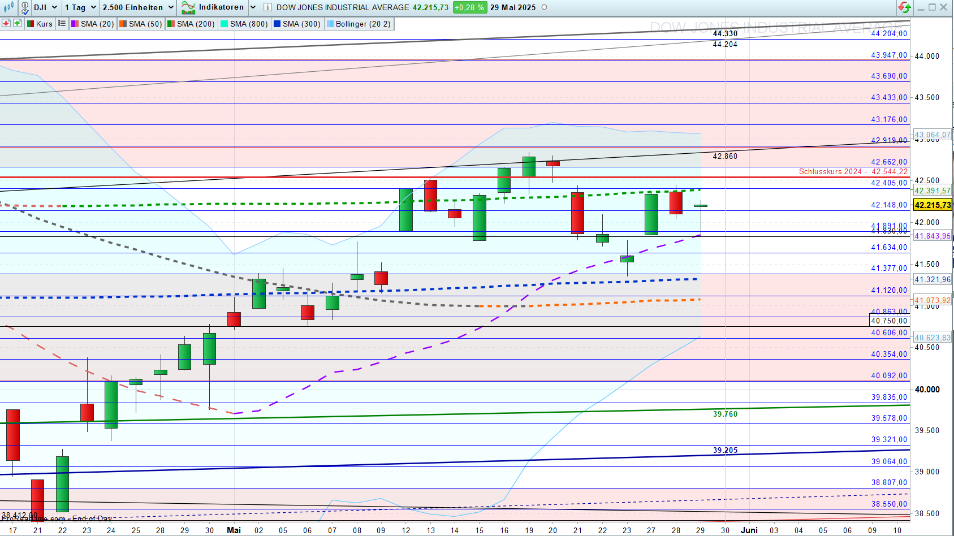Expand the DJI symbol dropdown
Viewport: 954px width, 536px height.
coord(55,7)
